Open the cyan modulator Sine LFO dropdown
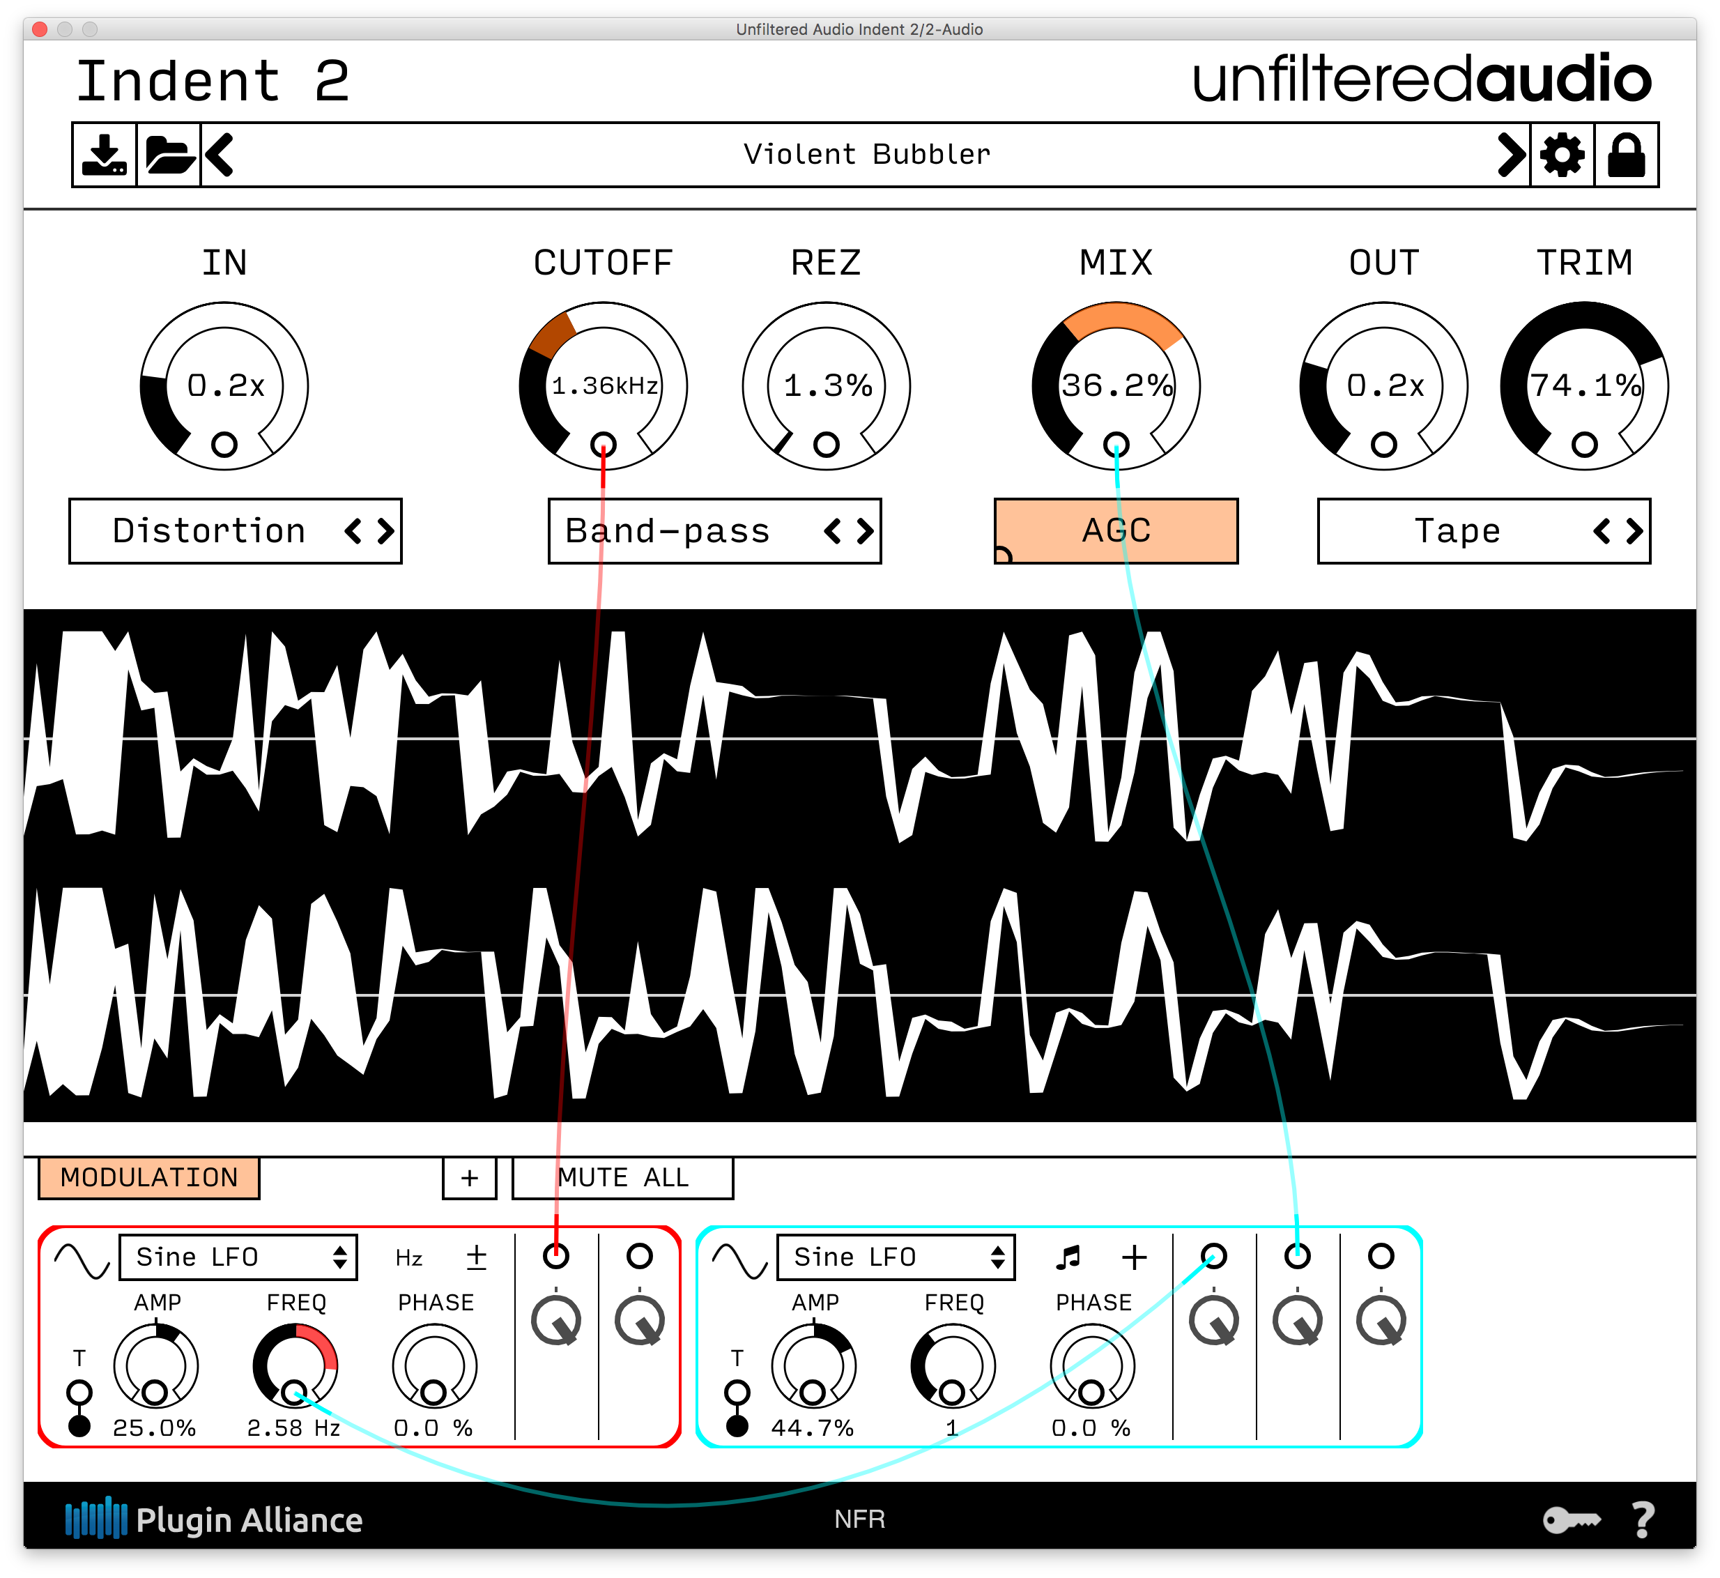The height and width of the screenshot is (1578, 1720). 896,1257
